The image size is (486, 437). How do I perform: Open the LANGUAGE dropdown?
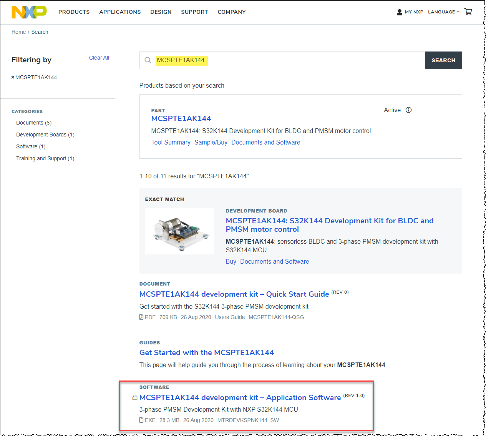tap(443, 12)
